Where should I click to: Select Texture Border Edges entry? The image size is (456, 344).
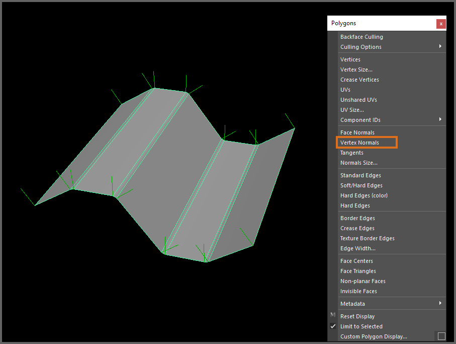pos(367,238)
